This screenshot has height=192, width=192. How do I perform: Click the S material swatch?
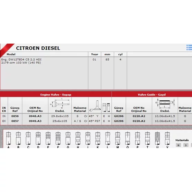tap(186, 145)
